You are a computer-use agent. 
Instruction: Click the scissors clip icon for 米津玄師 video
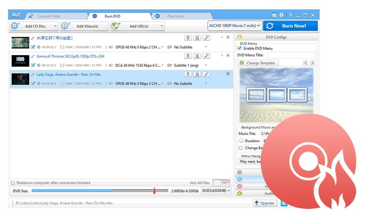(197, 38)
